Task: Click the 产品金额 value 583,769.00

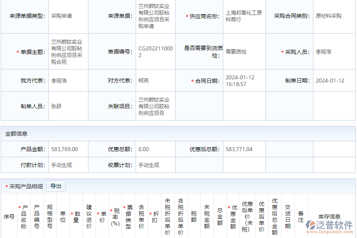Action: point(64,149)
